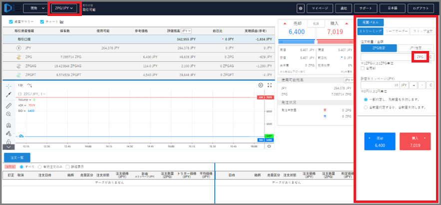The height and width of the screenshot is (205, 441).
Task: Activate the zoom-in magnifier tool
Action: [8, 114]
